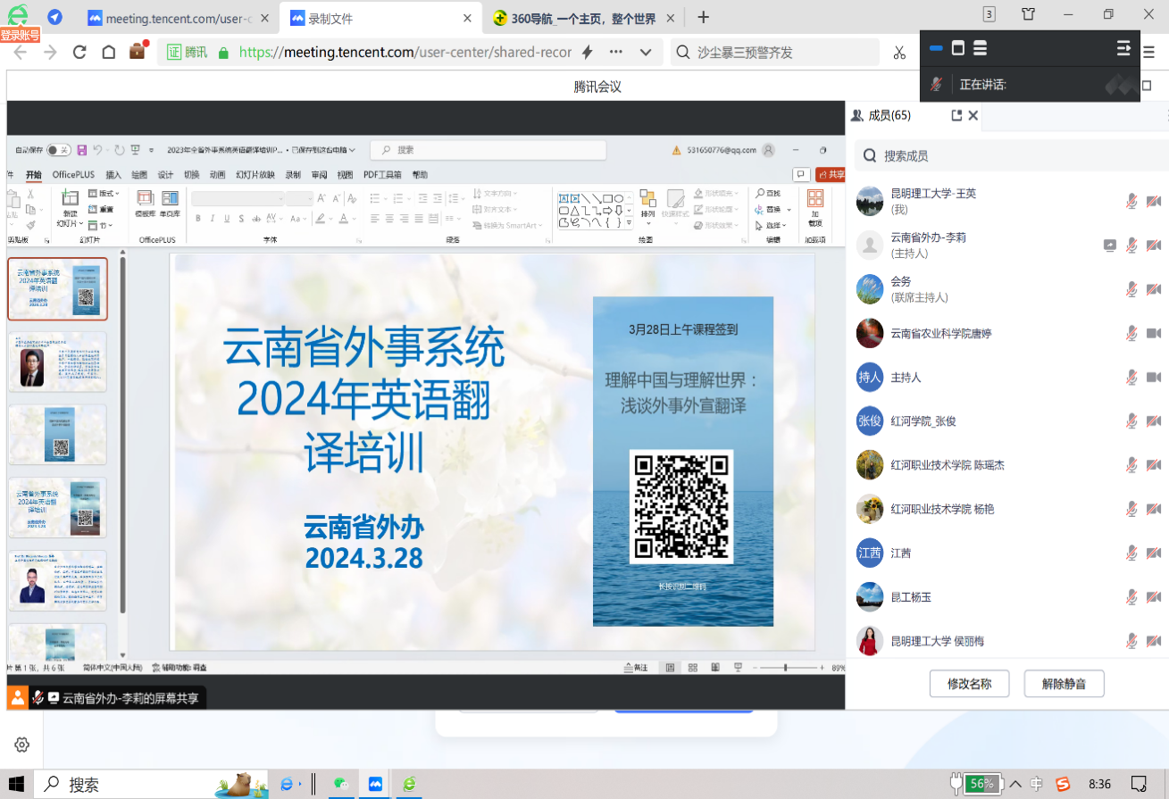Show hidden system tray icons

click(x=1015, y=784)
